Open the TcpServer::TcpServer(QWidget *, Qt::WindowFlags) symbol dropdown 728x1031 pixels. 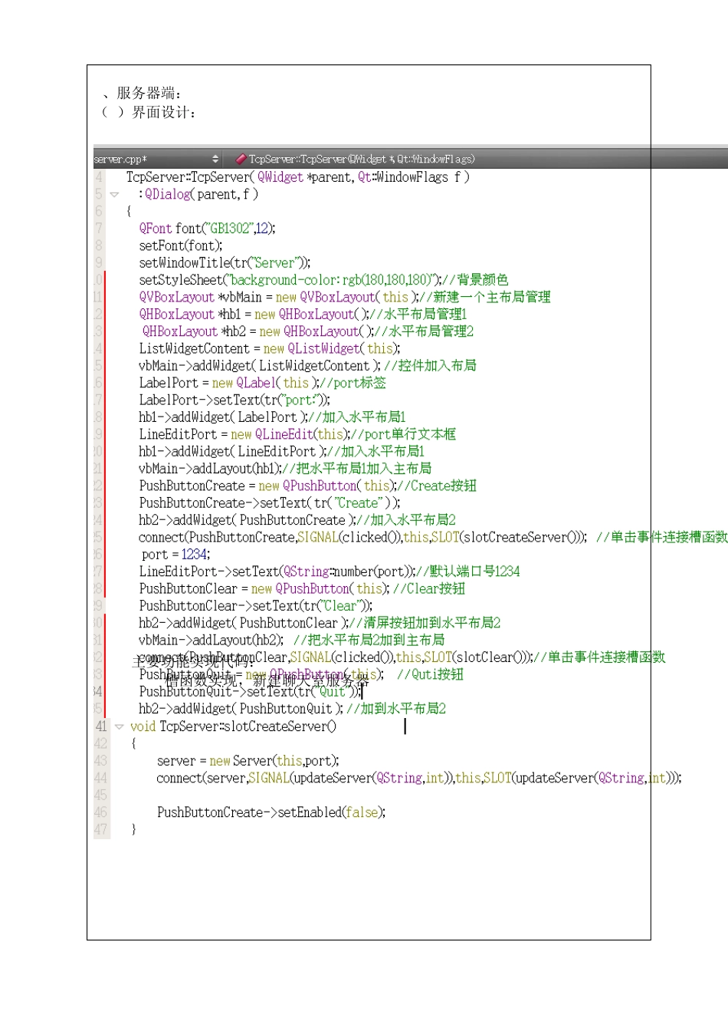[x=362, y=159]
